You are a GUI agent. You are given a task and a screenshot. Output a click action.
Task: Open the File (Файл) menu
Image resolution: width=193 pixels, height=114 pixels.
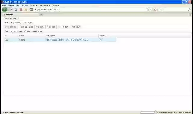[4, 5]
